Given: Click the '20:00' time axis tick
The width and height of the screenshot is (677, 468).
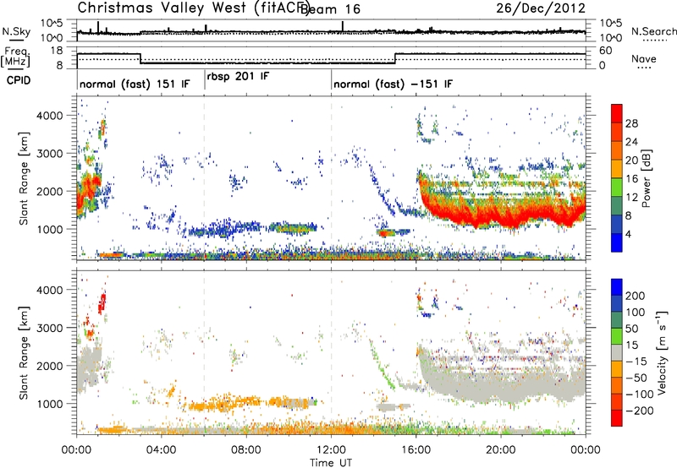Looking at the screenshot, I should click(501, 450).
